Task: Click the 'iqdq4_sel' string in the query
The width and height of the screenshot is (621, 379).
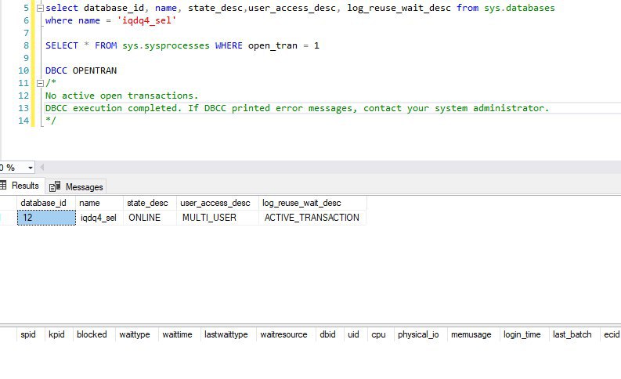Action: [x=146, y=20]
